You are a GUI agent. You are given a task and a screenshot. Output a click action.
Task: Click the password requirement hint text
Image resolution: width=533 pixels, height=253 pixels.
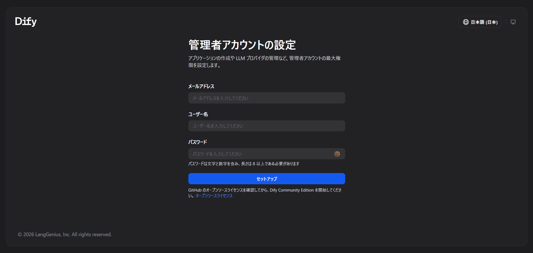coord(244,164)
